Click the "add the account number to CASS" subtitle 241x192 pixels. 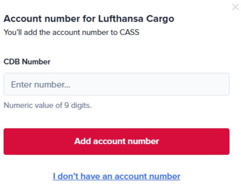click(72, 32)
